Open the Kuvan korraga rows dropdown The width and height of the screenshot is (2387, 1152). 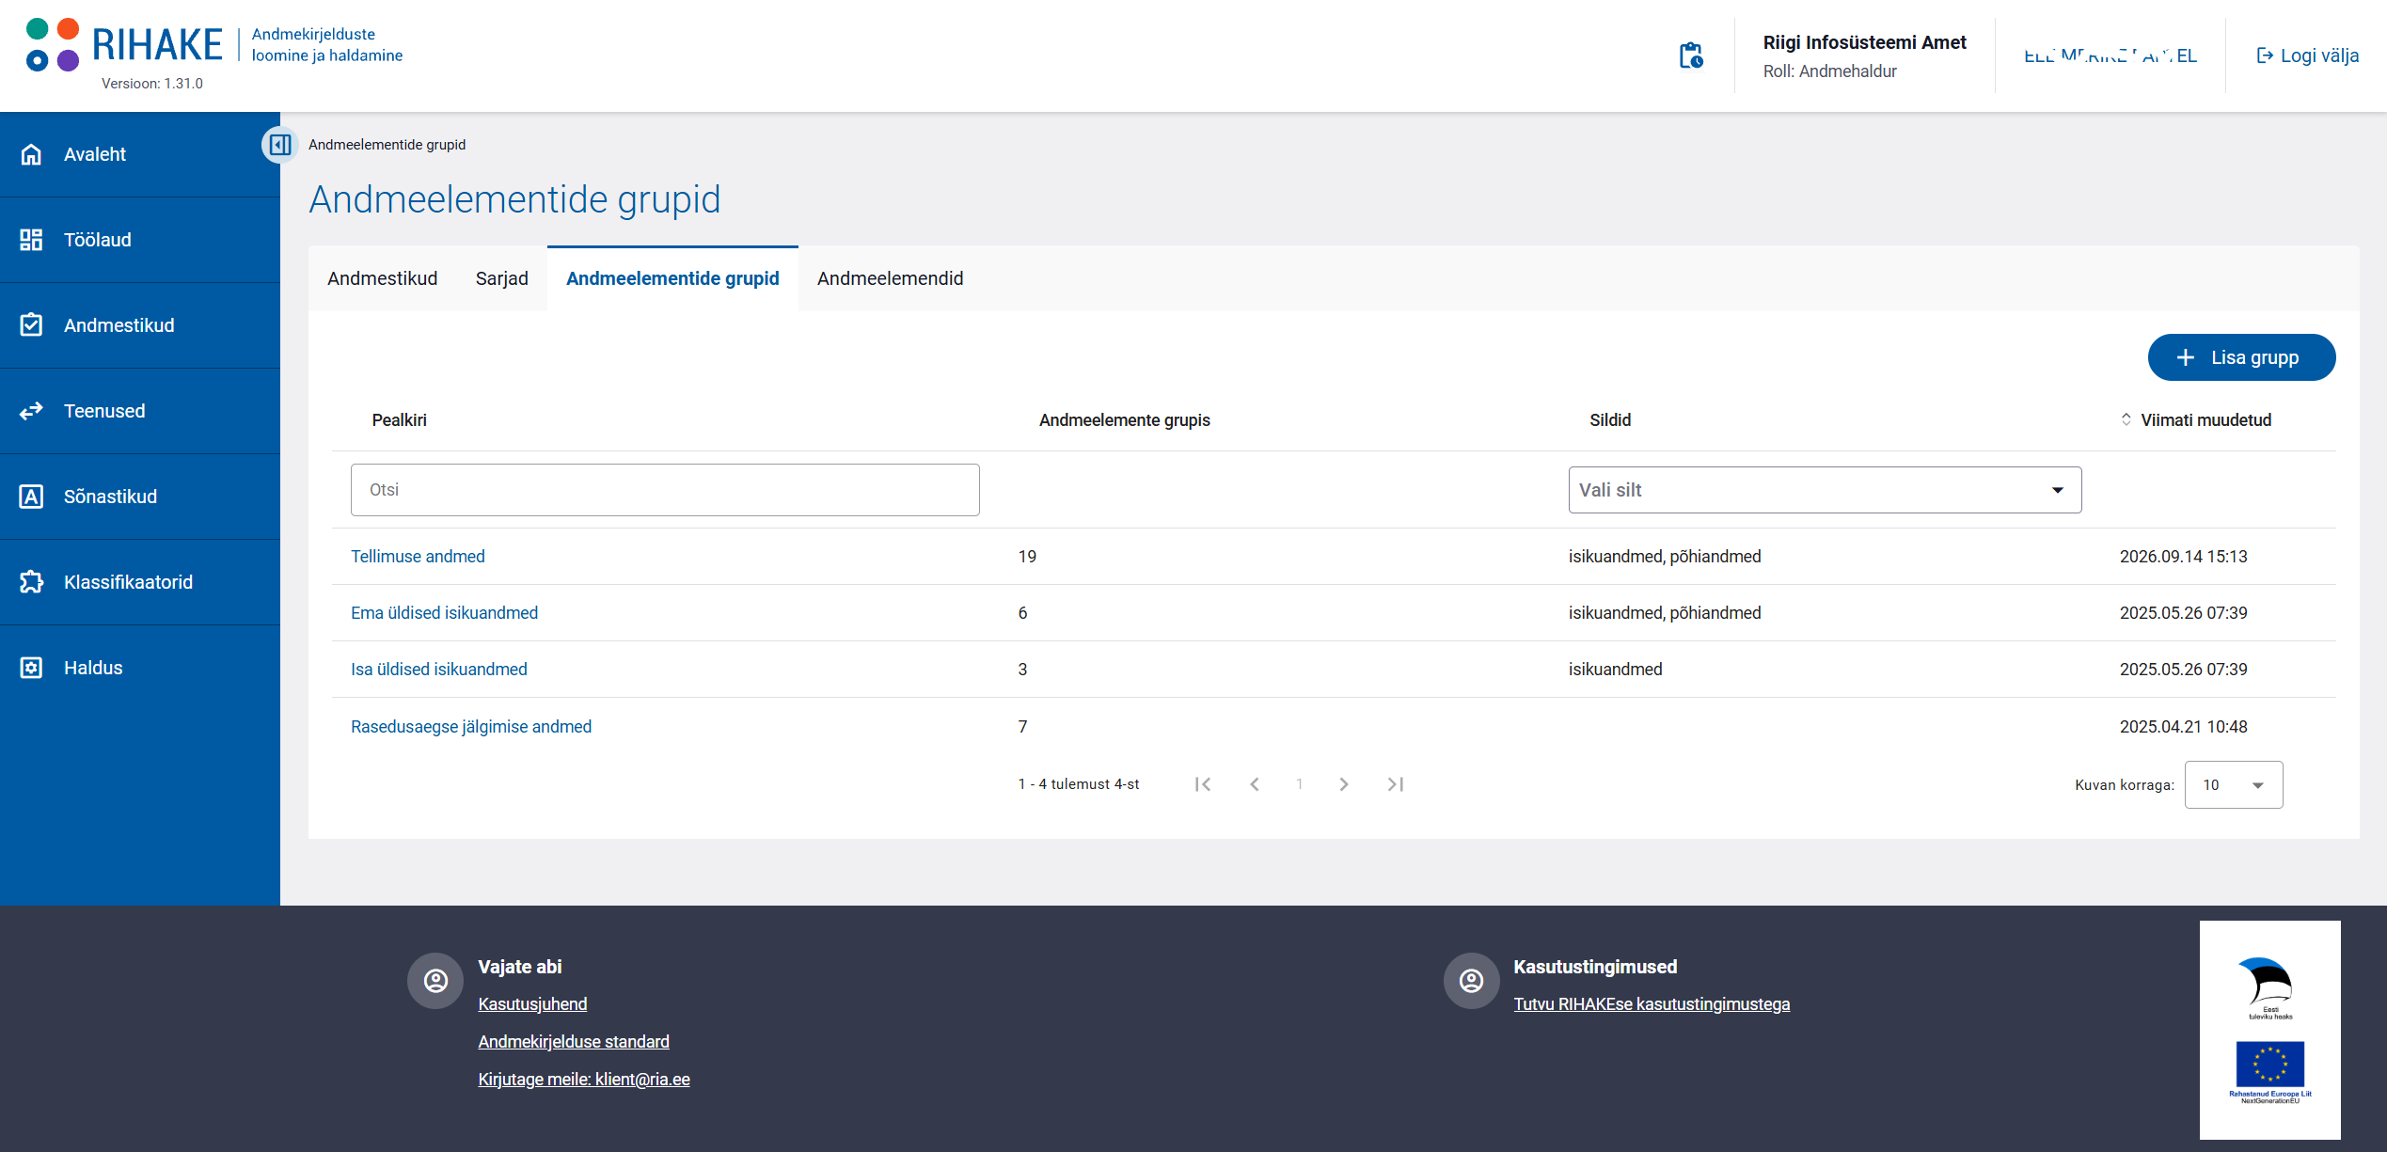point(2233,784)
